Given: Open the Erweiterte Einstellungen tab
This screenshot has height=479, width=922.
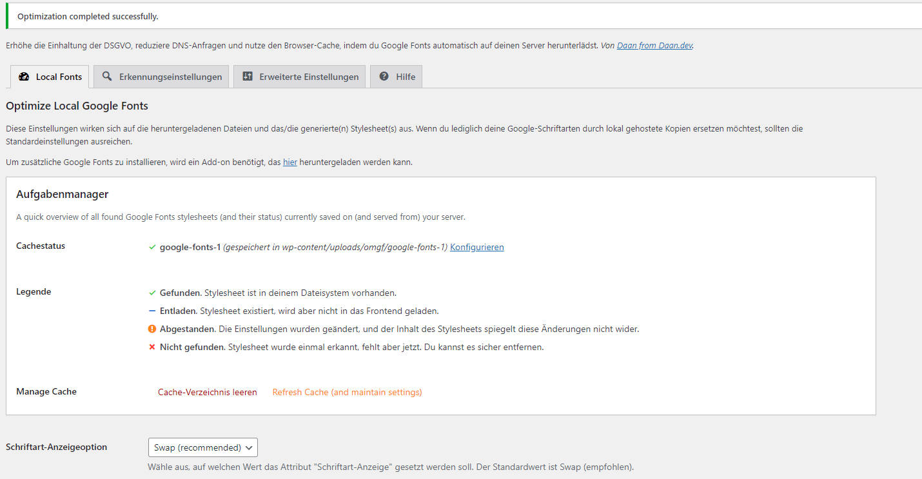Looking at the screenshot, I should (308, 77).
